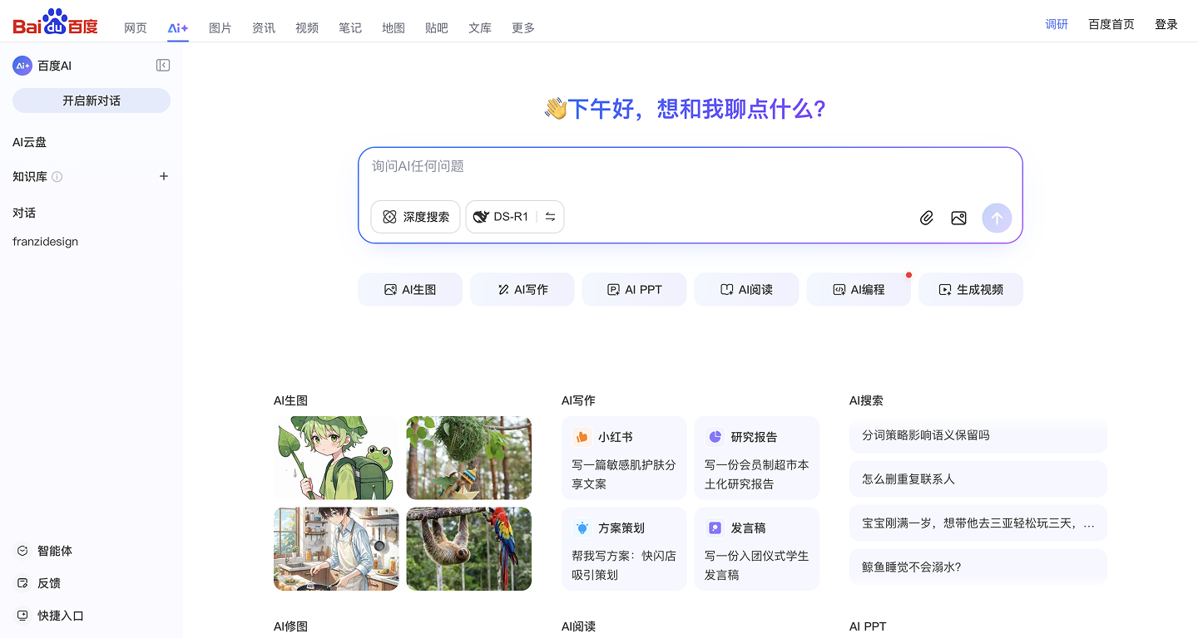Click 登录 to sign in

tap(1166, 24)
